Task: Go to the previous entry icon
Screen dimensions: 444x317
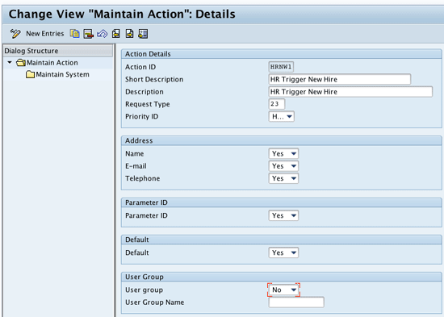Action: point(115,34)
